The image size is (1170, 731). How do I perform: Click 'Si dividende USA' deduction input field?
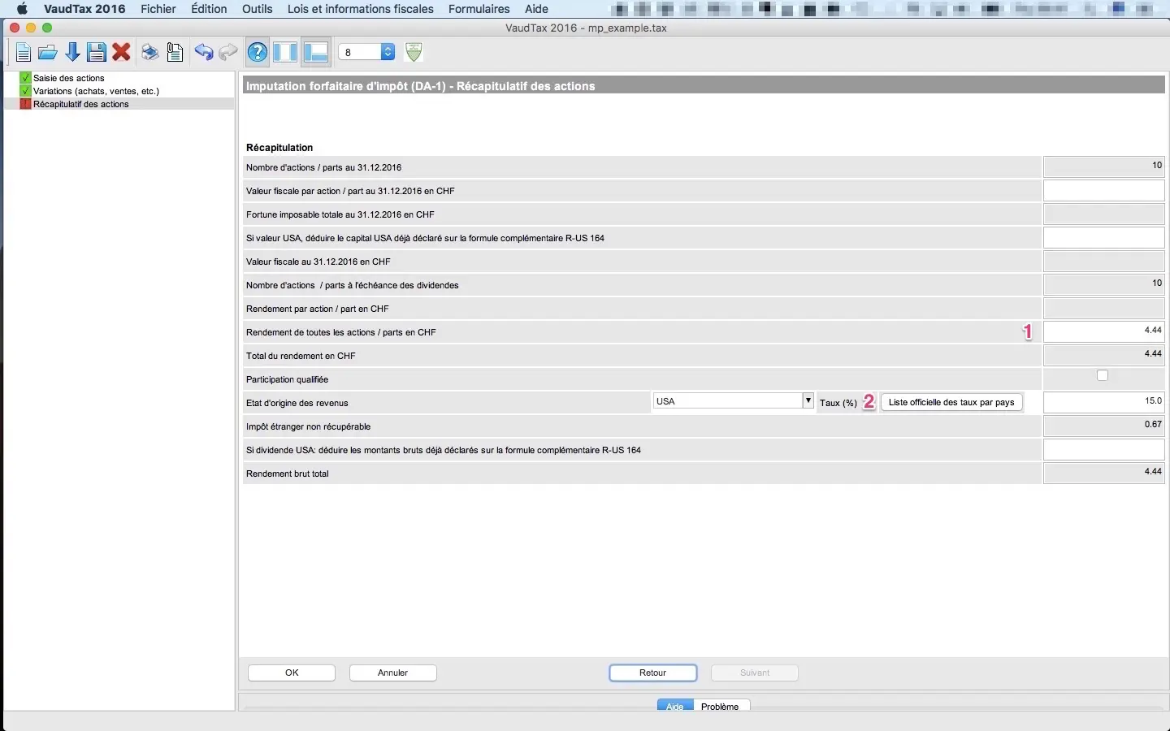(1104, 449)
